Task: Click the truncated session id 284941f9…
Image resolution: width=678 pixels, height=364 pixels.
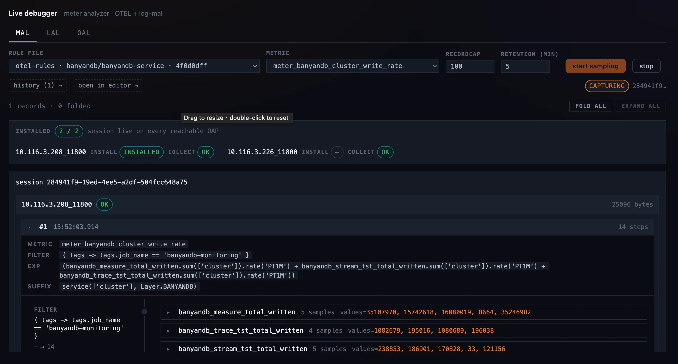Action: point(649,86)
